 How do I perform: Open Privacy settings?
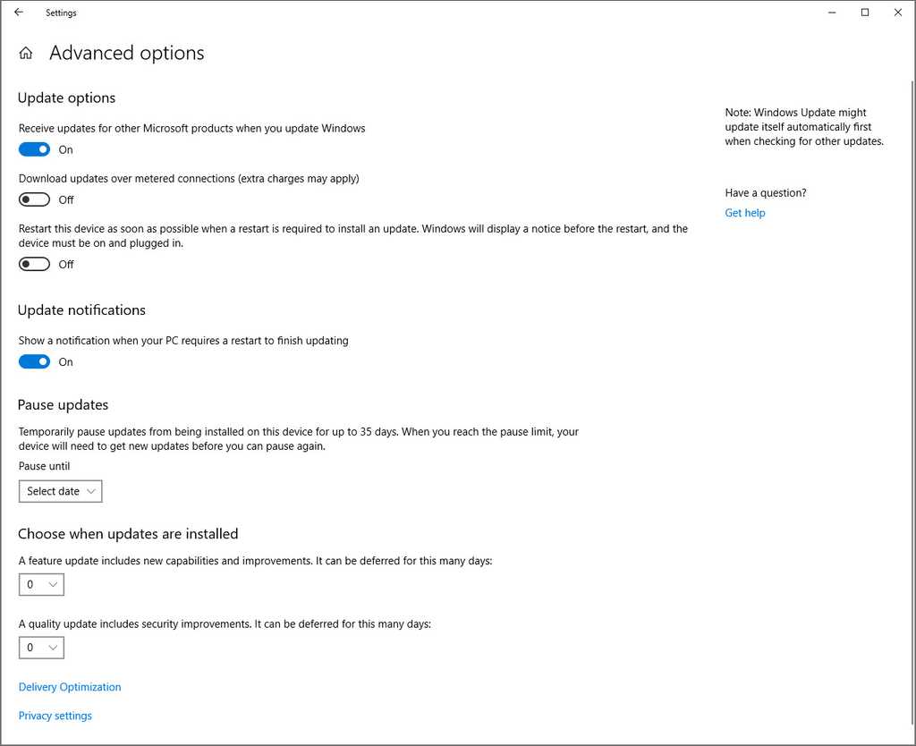pos(55,716)
